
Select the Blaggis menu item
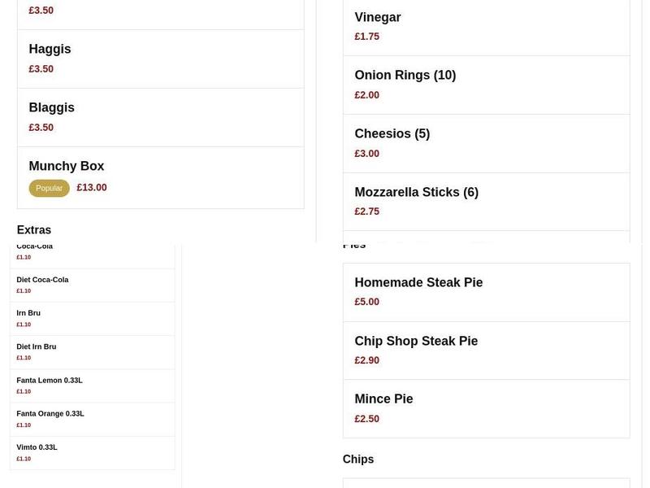pyautogui.click(x=51, y=107)
